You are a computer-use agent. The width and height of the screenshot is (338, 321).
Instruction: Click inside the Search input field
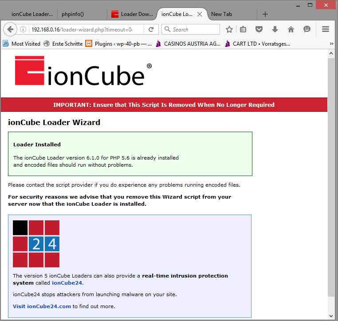(194, 29)
